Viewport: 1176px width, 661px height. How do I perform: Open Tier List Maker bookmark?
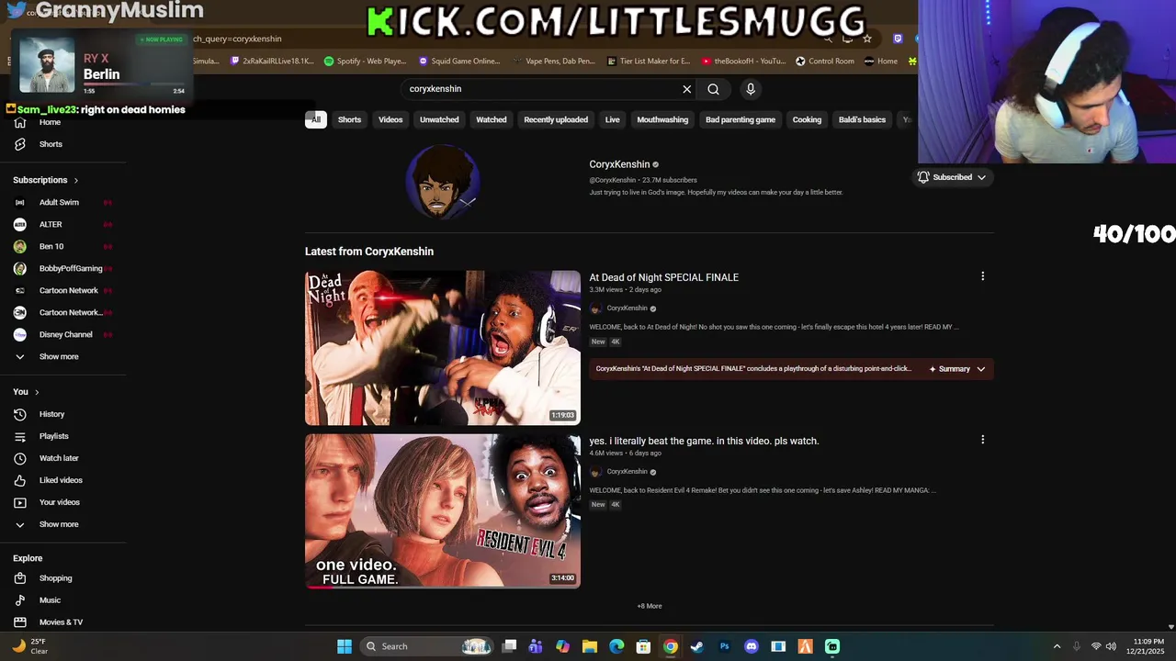coord(649,62)
